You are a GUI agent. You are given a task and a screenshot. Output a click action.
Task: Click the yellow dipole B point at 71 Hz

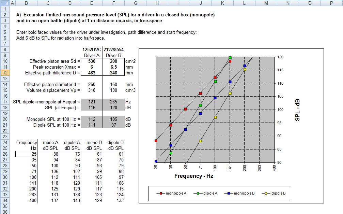click(x=200, y=141)
